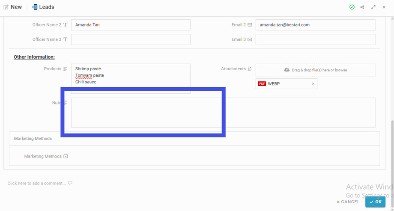Screen dimensions: 394x211
Task: Click the Email 3 envelope icon
Action: [250, 39]
